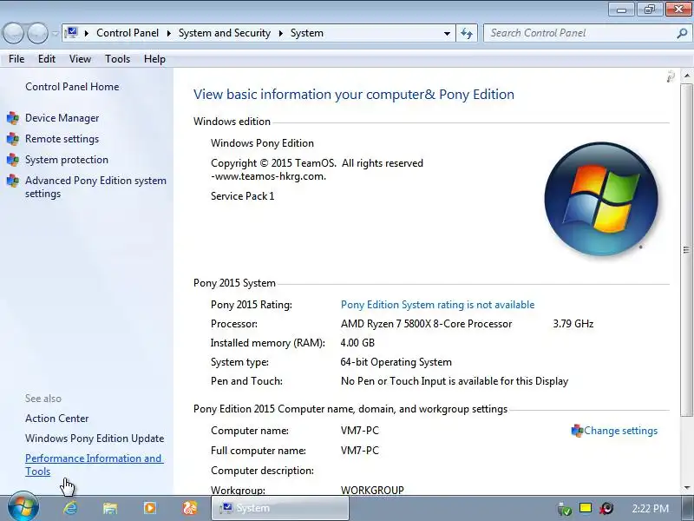Click the 4.00 GB installed memory value
This screenshot has width=694, height=521.
pos(357,343)
